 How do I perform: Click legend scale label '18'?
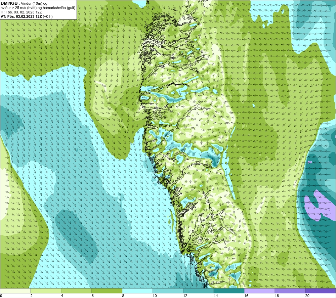click(x=277, y=296)
